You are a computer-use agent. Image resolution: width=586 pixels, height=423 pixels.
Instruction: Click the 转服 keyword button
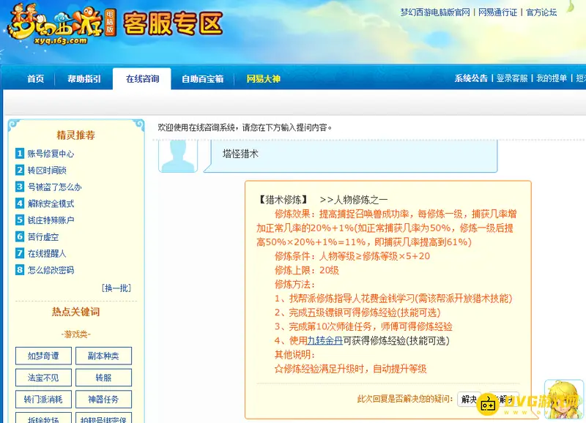(x=103, y=378)
